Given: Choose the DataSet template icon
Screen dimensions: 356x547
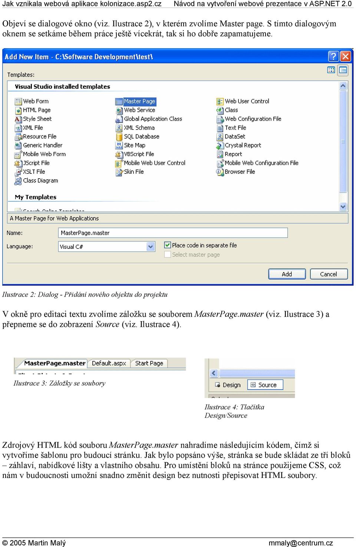Looking at the screenshot, I should coord(220,137).
